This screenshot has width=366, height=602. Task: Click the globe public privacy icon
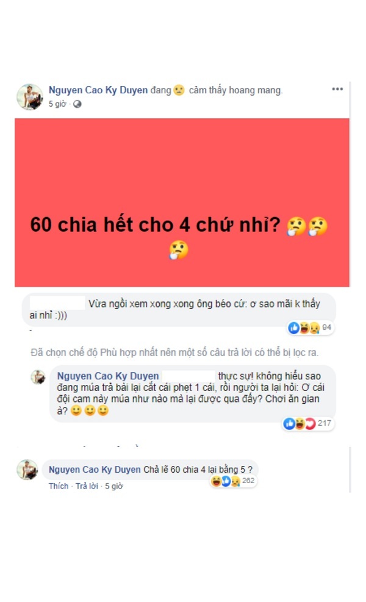(77, 104)
